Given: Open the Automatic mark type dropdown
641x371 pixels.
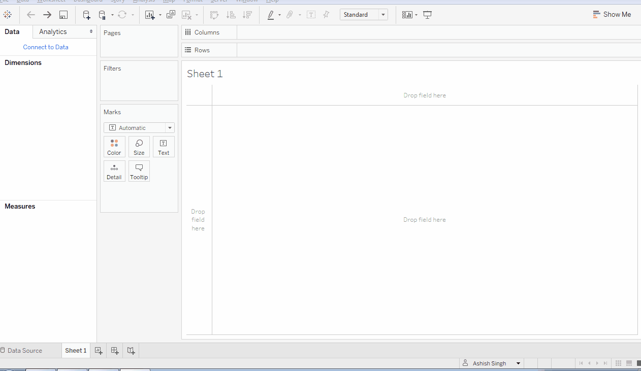Looking at the screenshot, I should point(170,127).
